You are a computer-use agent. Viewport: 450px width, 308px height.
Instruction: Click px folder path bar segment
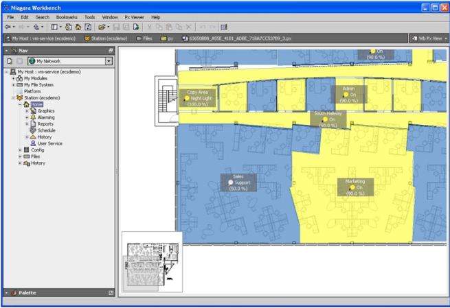coord(167,38)
